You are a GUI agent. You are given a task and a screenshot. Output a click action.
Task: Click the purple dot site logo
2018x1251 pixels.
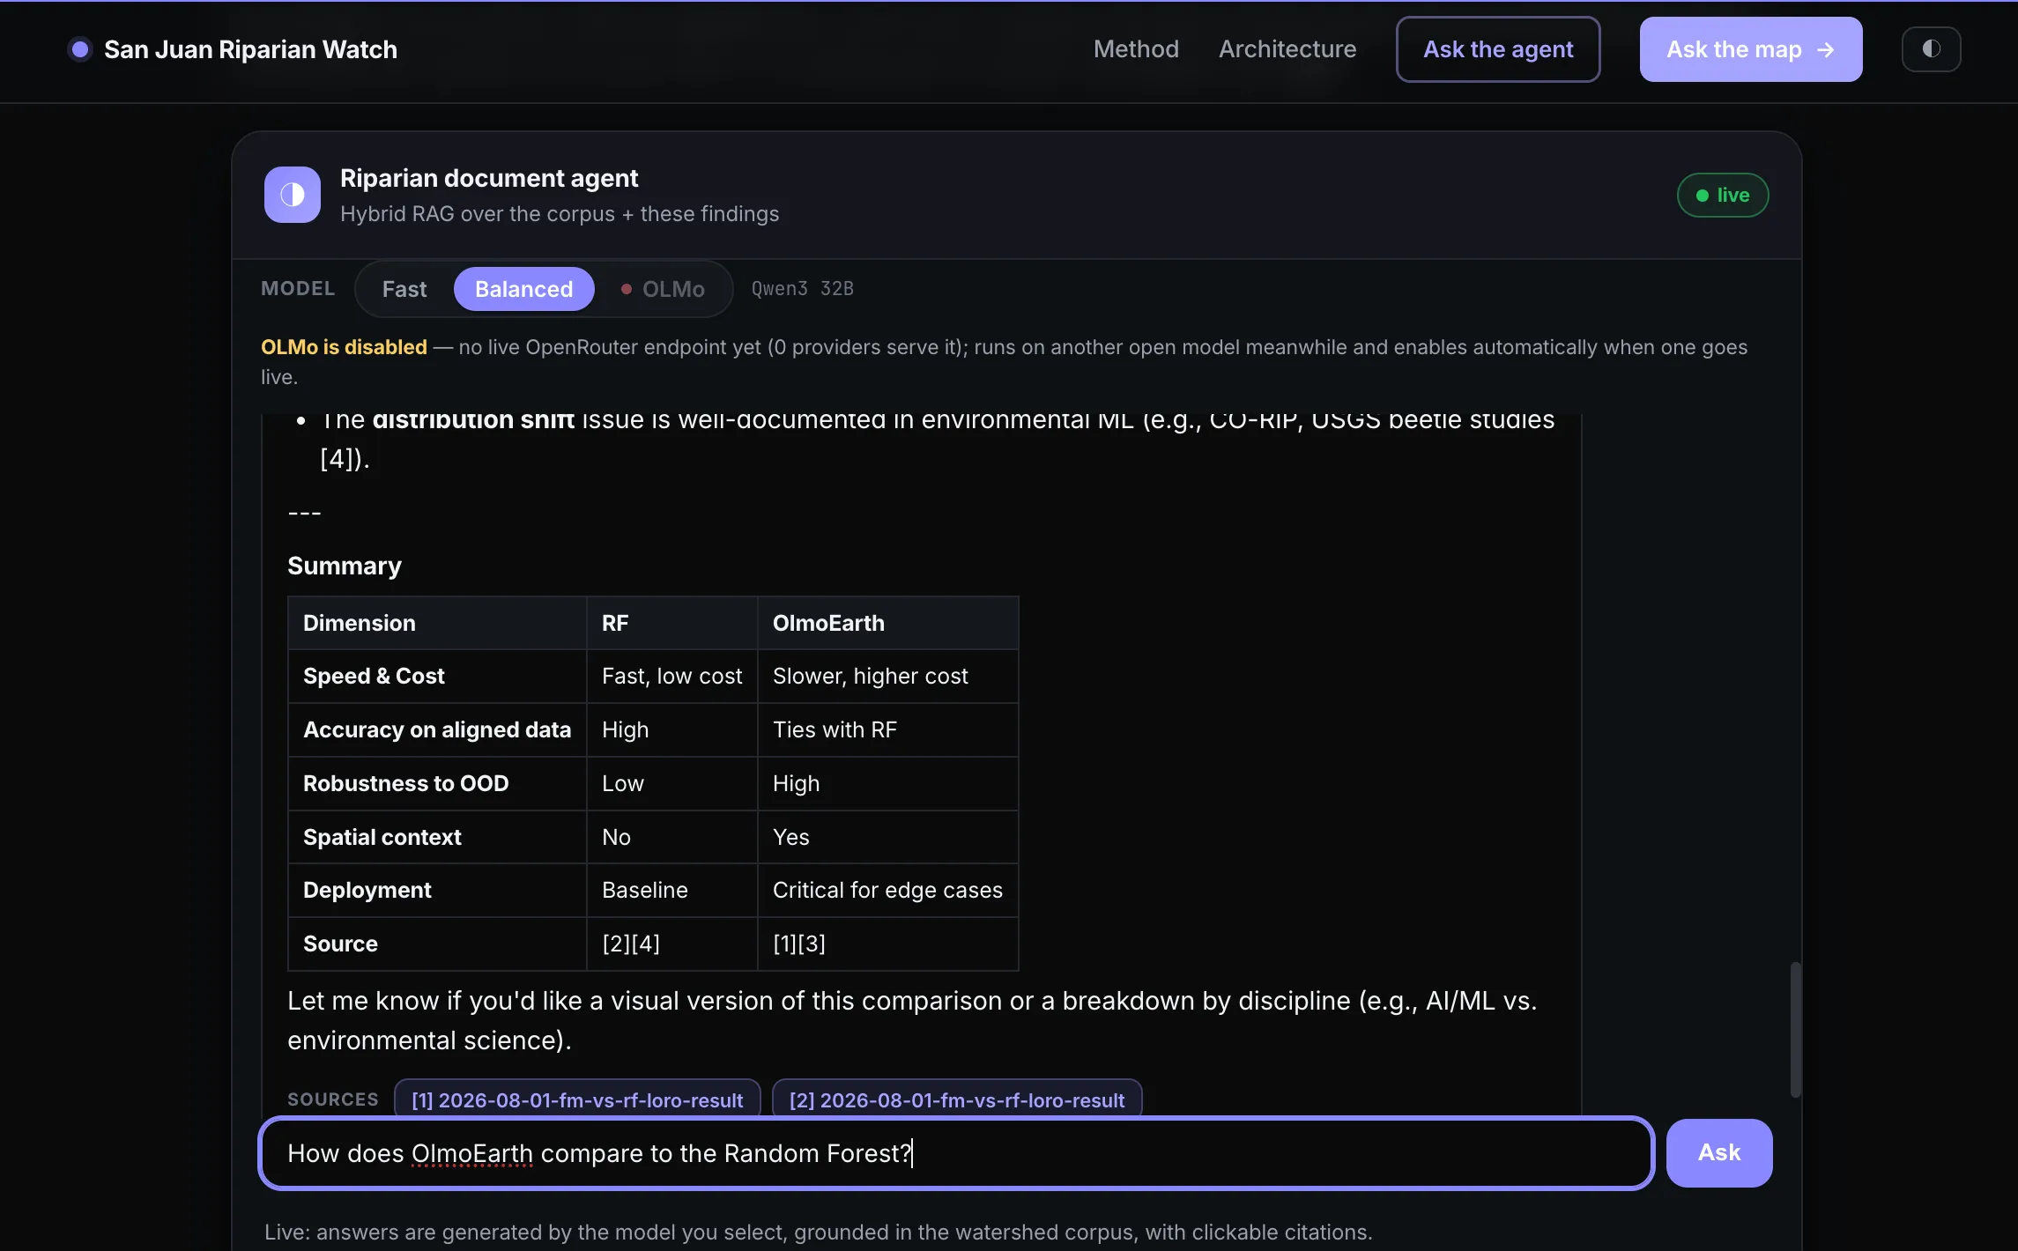(x=80, y=49)
